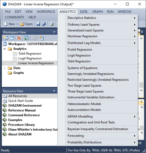This screenshot has width=146, height=153.
Task: Open the New button dropdown arrow
Action: (18, 24)
